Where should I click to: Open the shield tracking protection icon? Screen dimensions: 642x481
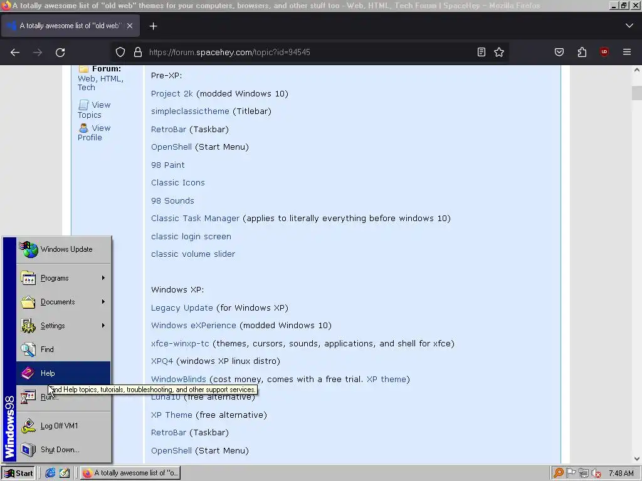coord(120,53)
